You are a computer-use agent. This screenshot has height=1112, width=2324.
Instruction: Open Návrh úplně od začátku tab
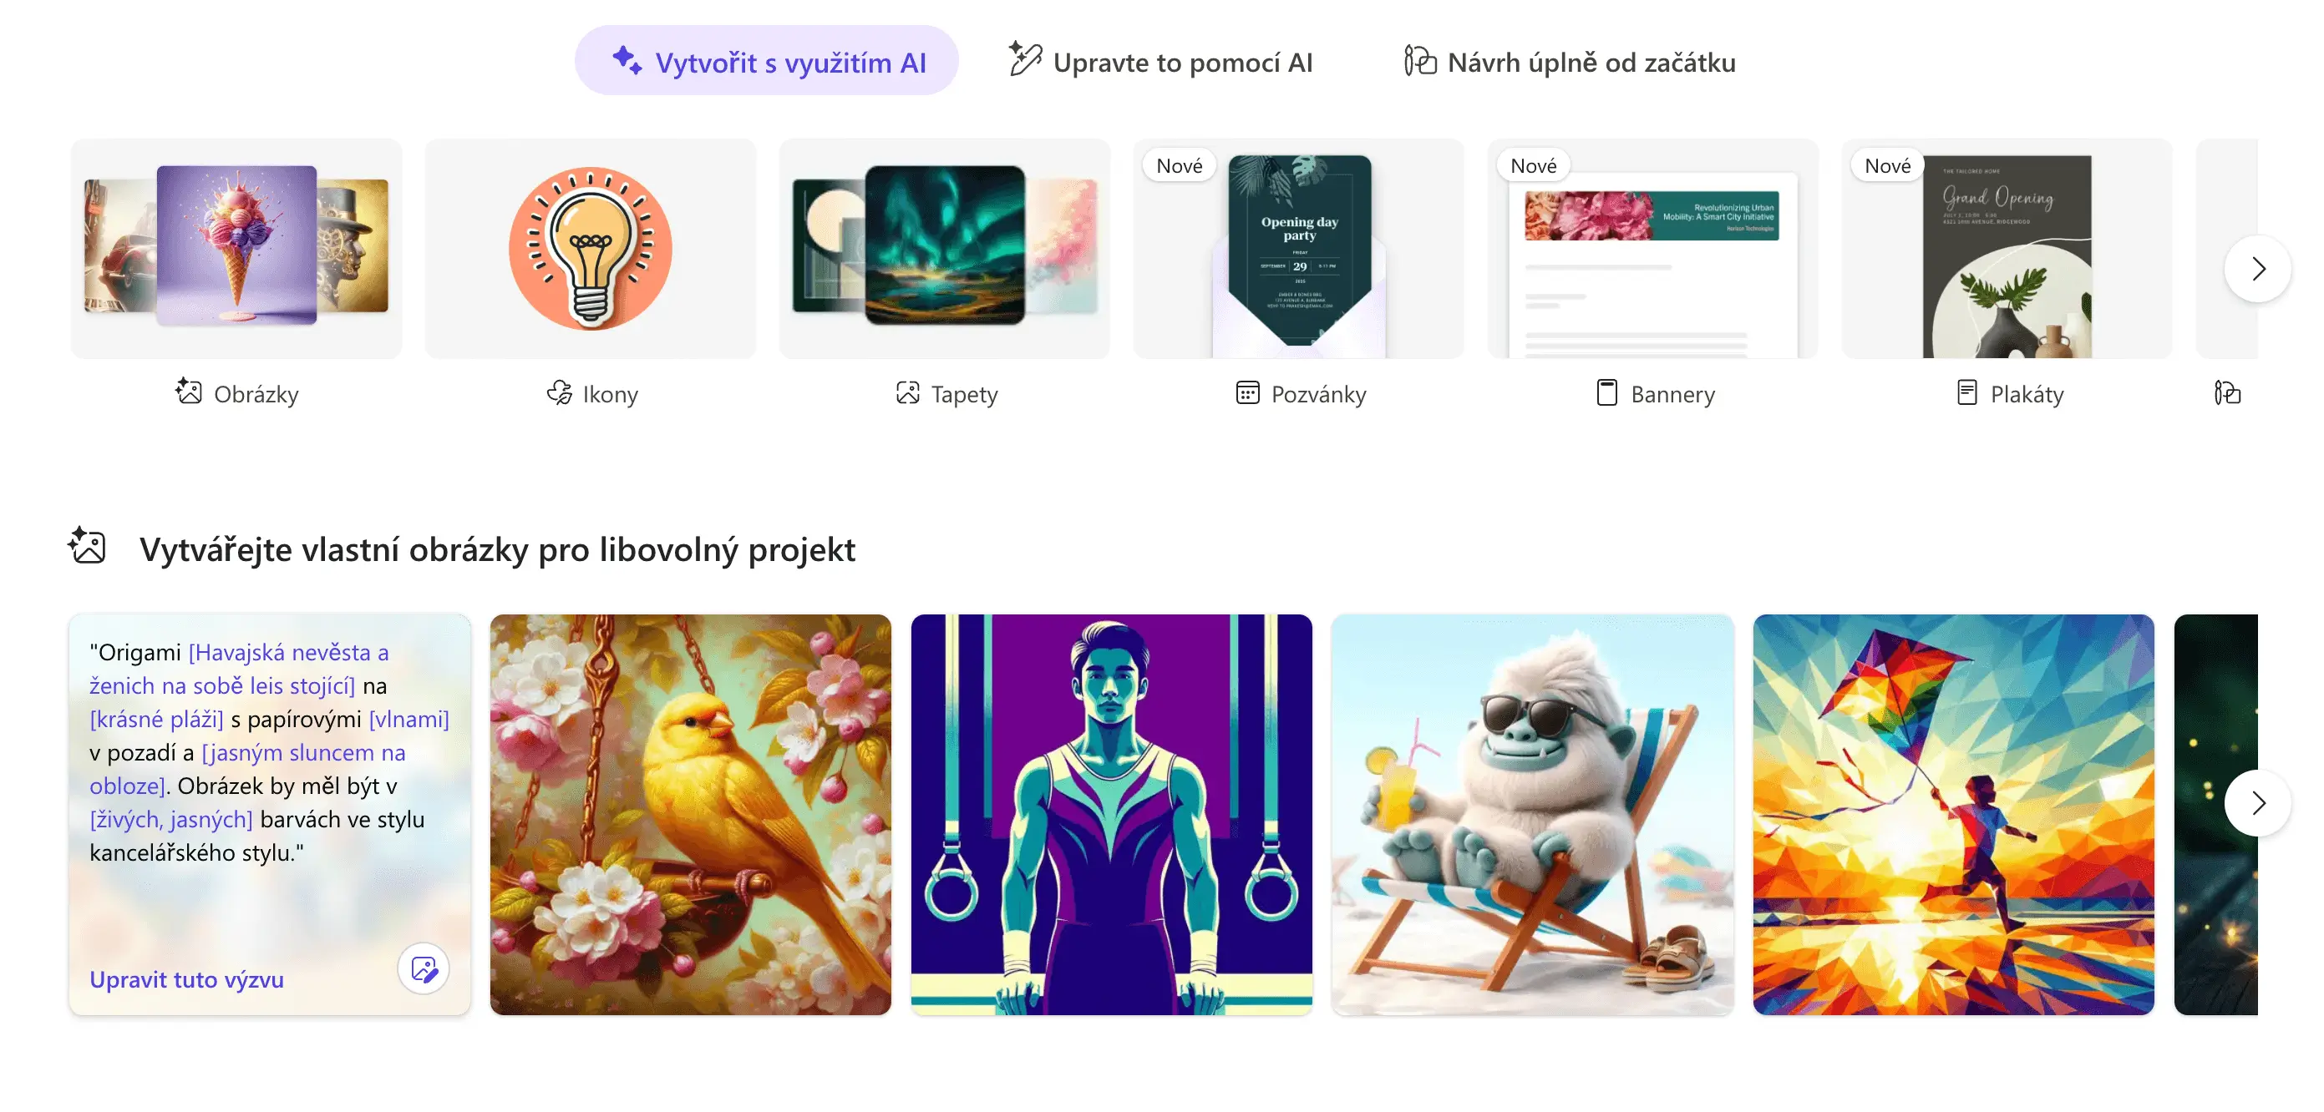[x=1570, y=61]
